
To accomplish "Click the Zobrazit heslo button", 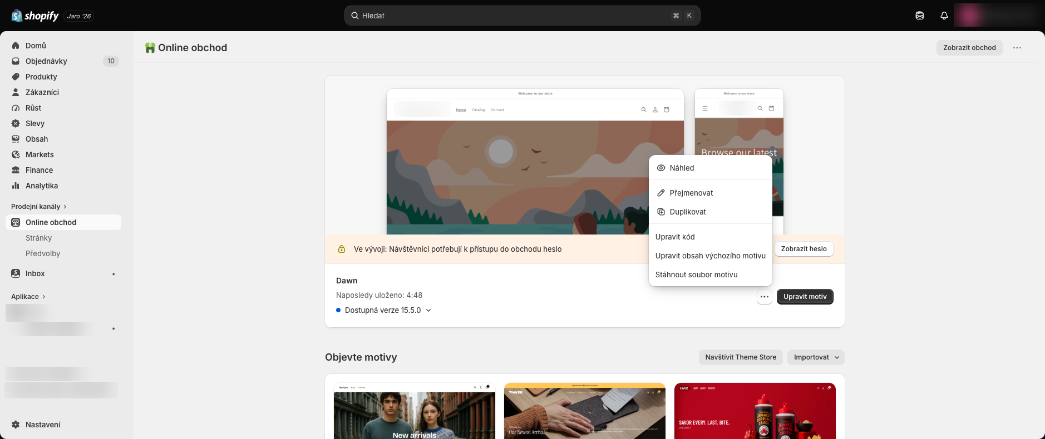I will click(804, 249).
